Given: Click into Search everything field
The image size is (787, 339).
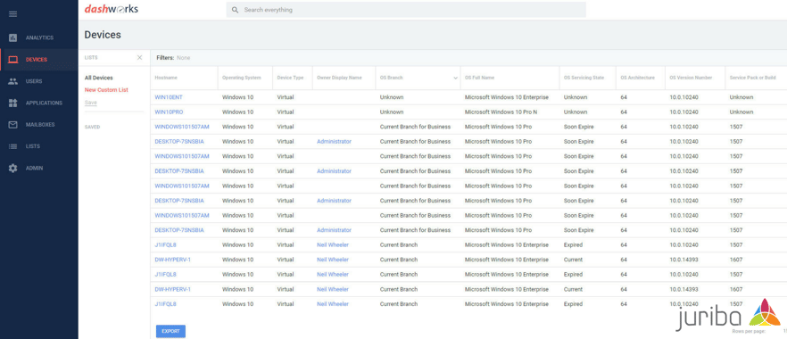Looking at the screenshot, I should click(x=406, y=10).
